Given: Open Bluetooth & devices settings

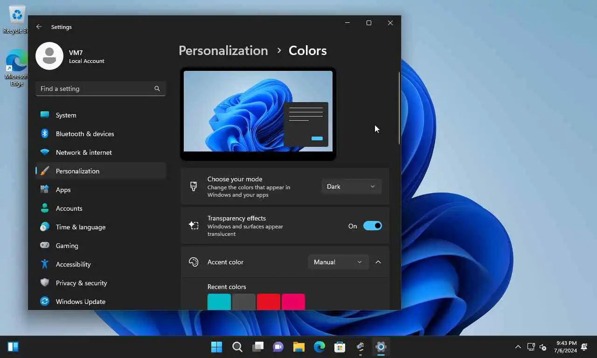Looking at the screenshot, I should click(101, 134).
